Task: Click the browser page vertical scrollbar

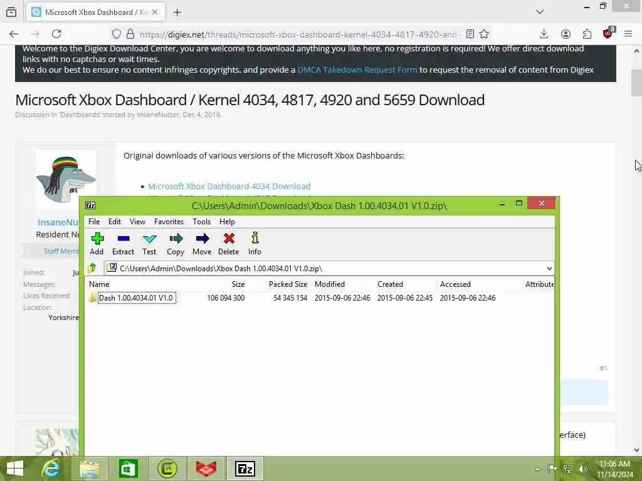Action: click(x=636, y=82)
